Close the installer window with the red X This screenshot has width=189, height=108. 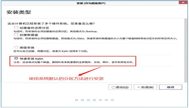point(183,2)
